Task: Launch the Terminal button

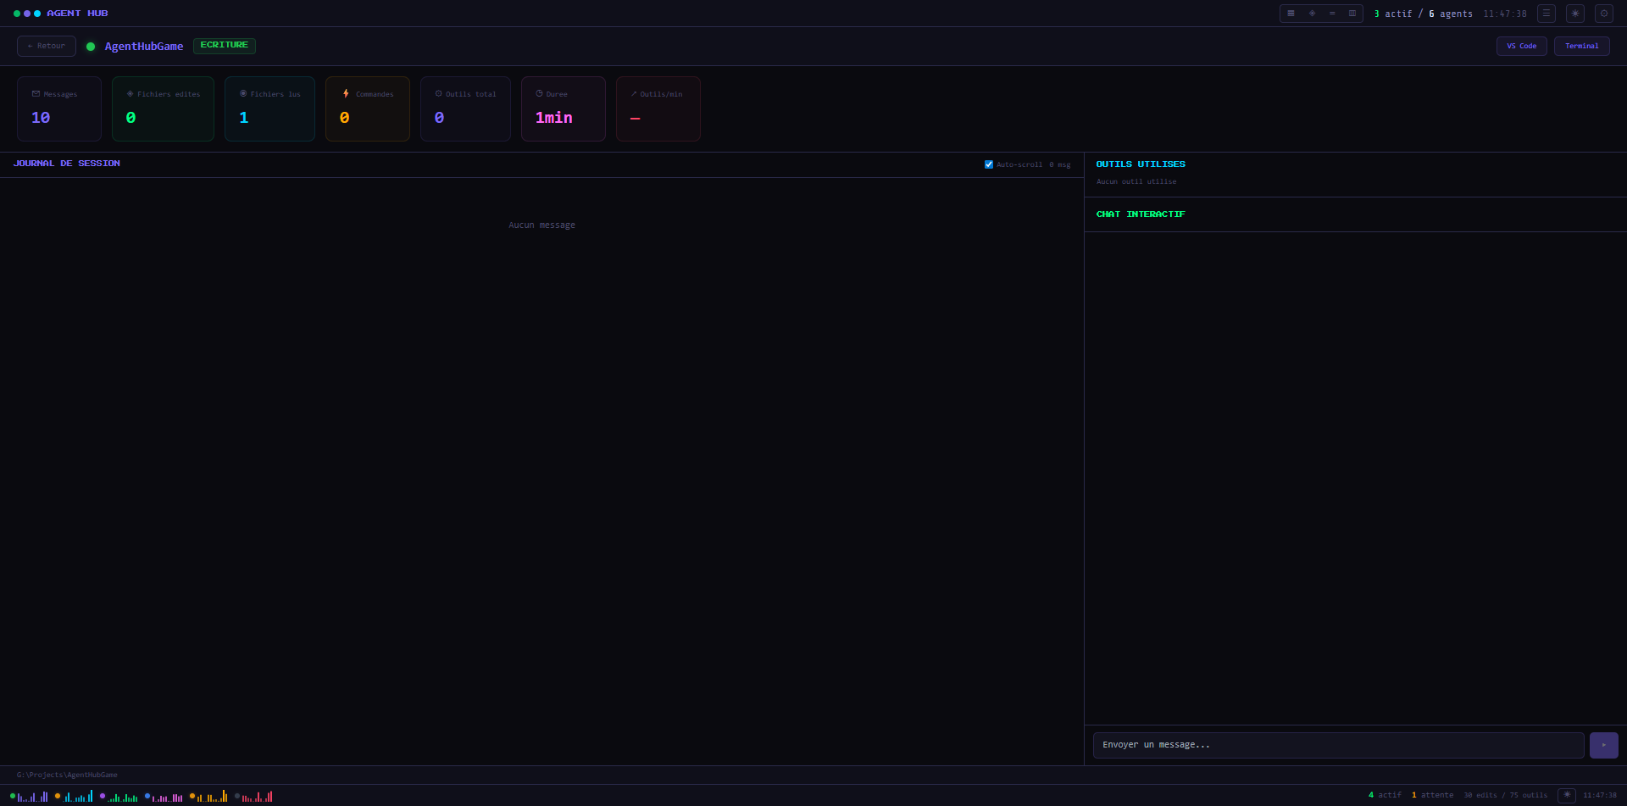Action: 1582,46
